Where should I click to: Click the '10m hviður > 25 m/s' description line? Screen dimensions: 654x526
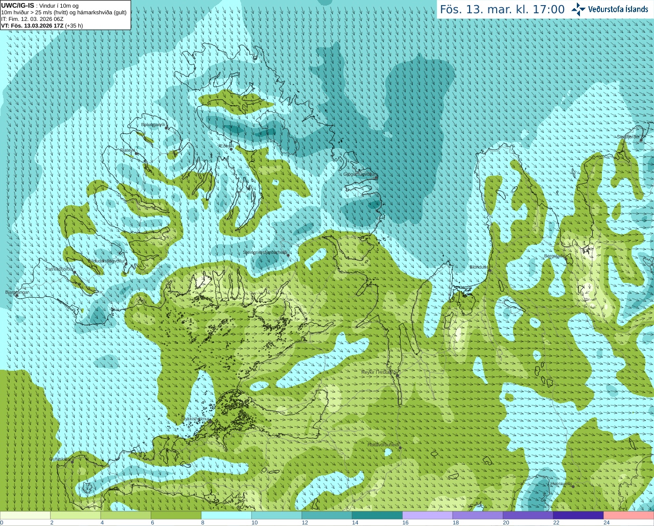(x=64, y=12)
